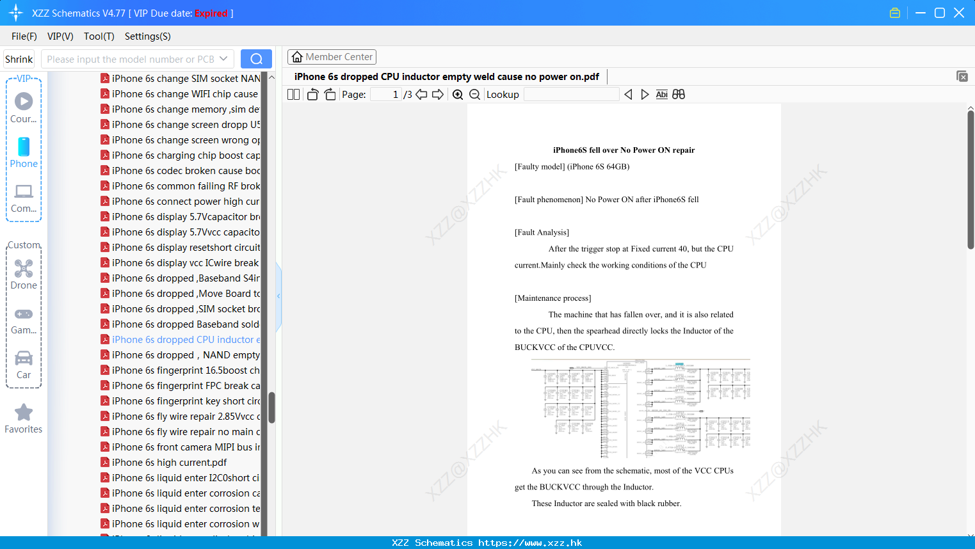975x549 pixels.
Task: Select the Computer sidebar category
Action: [x=24, y=198]
